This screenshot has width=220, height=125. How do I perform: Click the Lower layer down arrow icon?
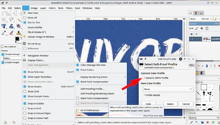[x=203, y=66]
